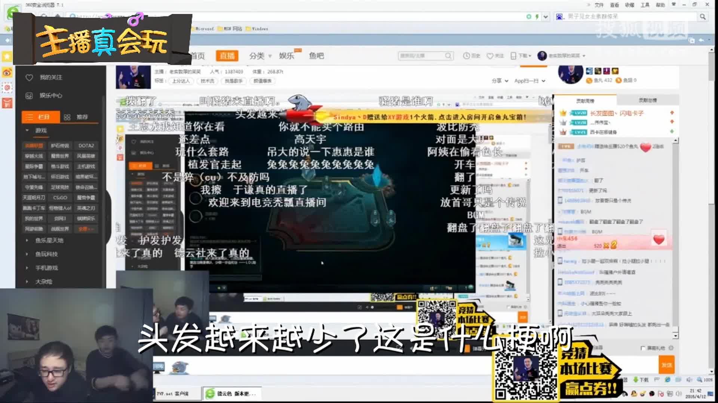
Task: Click the 关注 heart icon in header
Action: tap(490, 56)
